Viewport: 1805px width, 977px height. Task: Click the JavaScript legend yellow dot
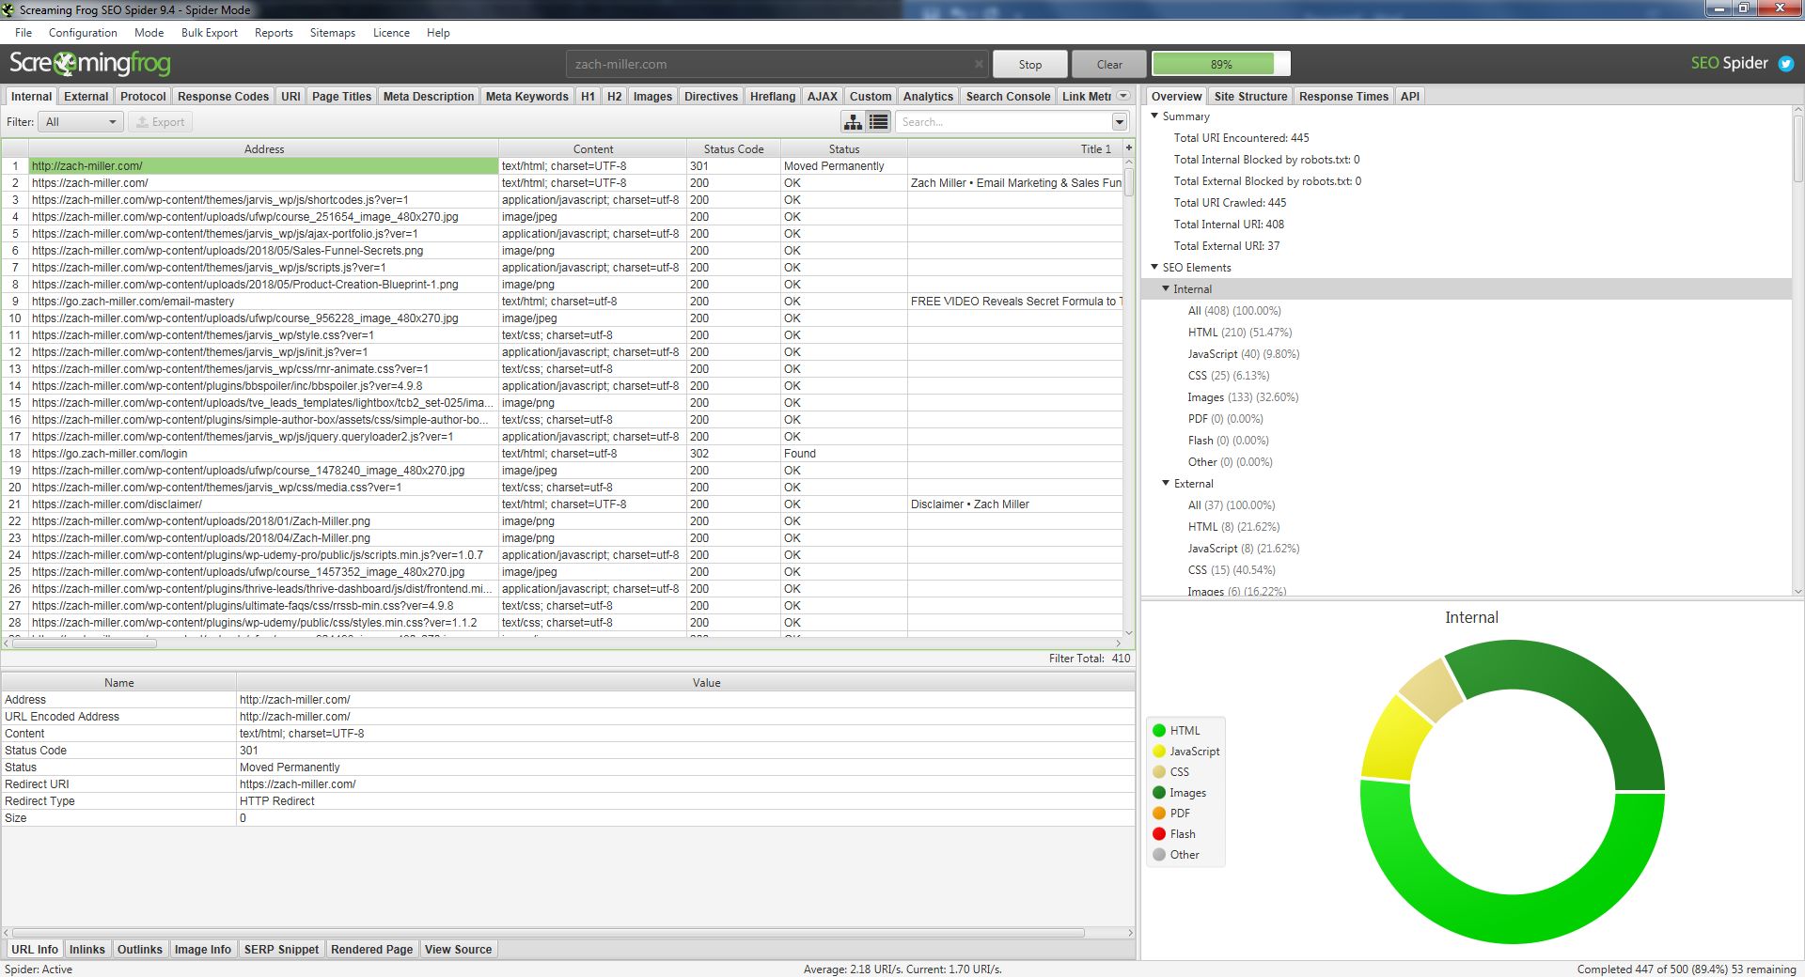click(1159, 751)
